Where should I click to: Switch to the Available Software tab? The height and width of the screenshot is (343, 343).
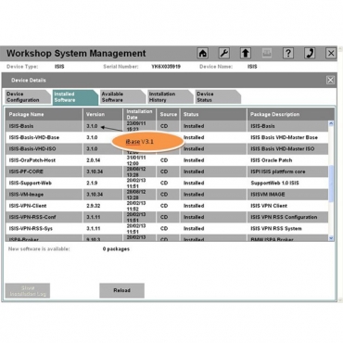point(122,97)
